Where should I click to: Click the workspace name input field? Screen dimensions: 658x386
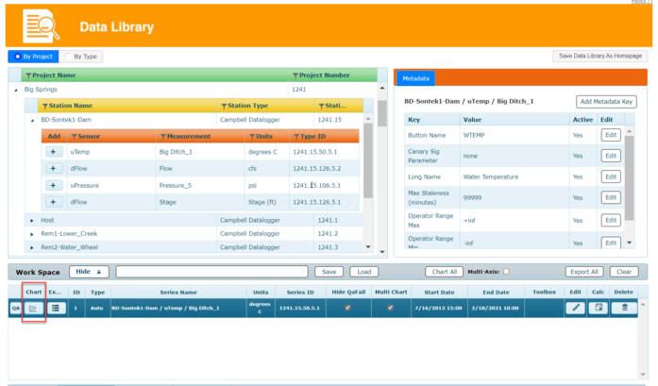211,272
